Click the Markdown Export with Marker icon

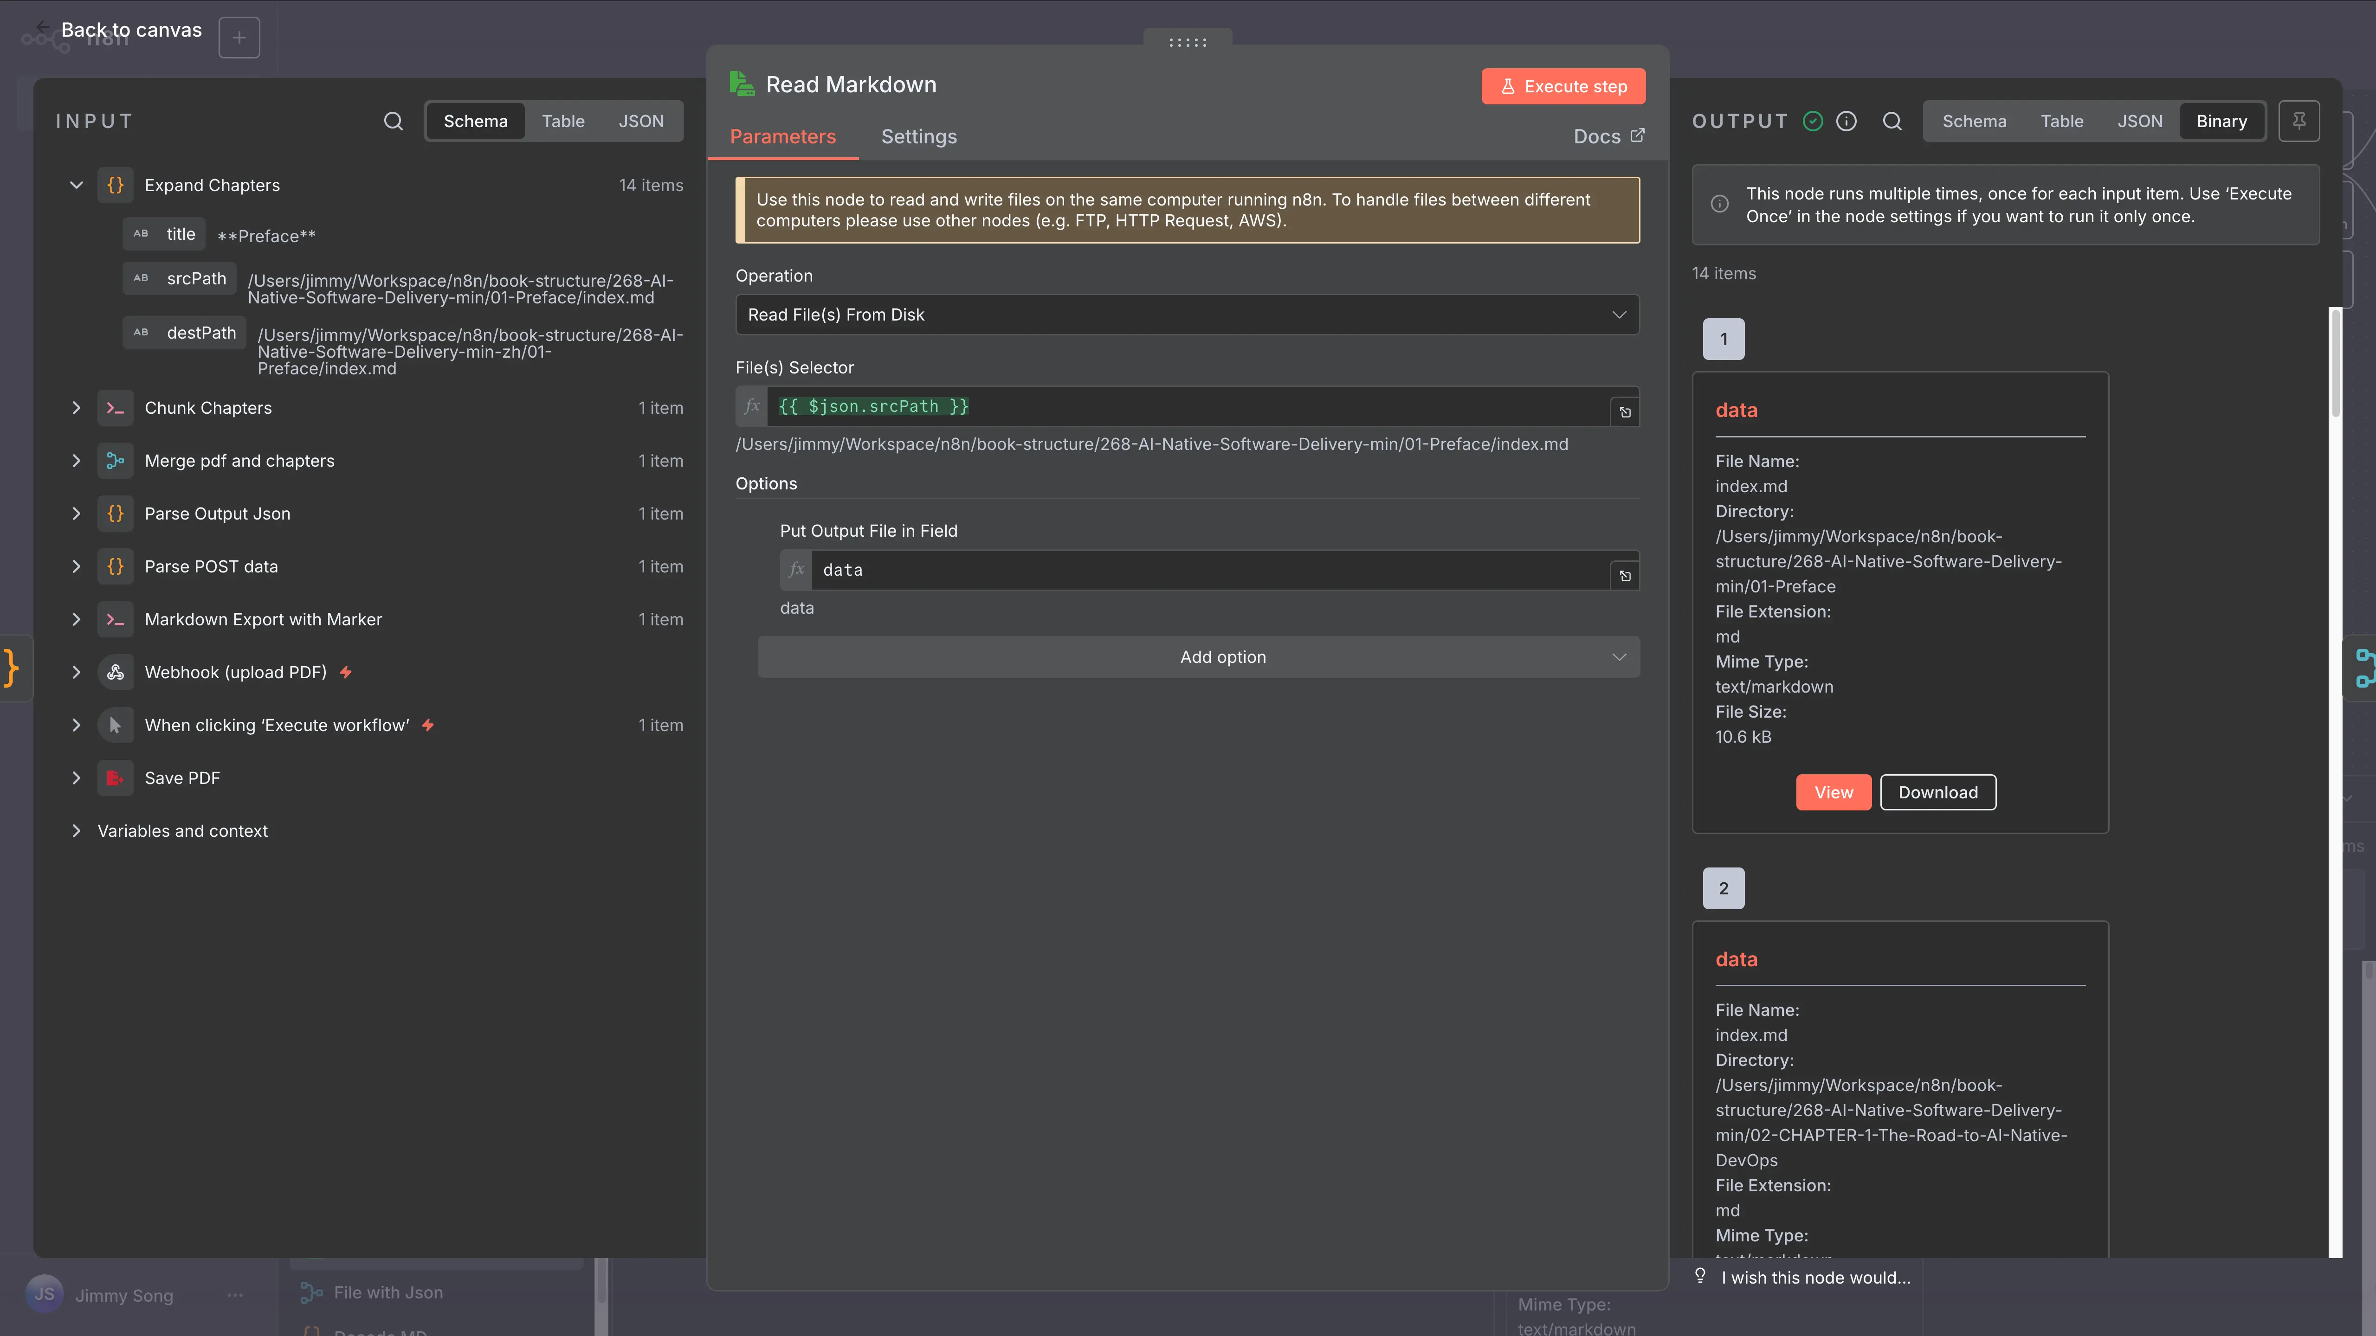pos(115,620)
